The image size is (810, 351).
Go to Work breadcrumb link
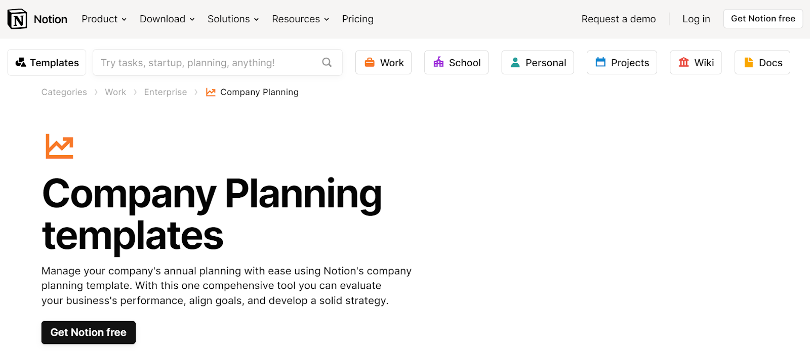(x=115, y=92)
